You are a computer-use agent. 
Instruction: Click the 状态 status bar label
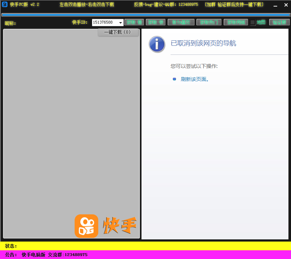[x=11, y=246]
